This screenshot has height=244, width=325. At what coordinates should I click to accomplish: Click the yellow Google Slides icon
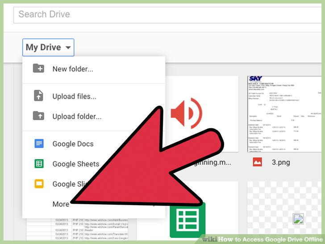39,184
